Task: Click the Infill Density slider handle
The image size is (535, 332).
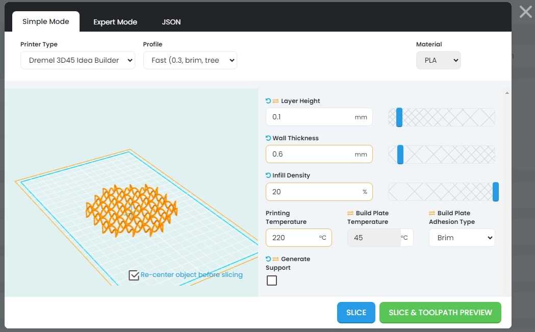Action: tap(495, 192)
